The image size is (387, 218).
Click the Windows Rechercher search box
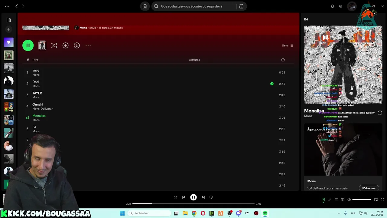click(149, 213)
